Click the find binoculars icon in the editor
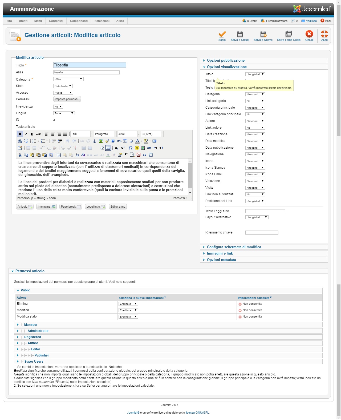341x420 pixels. pos(20,141)
